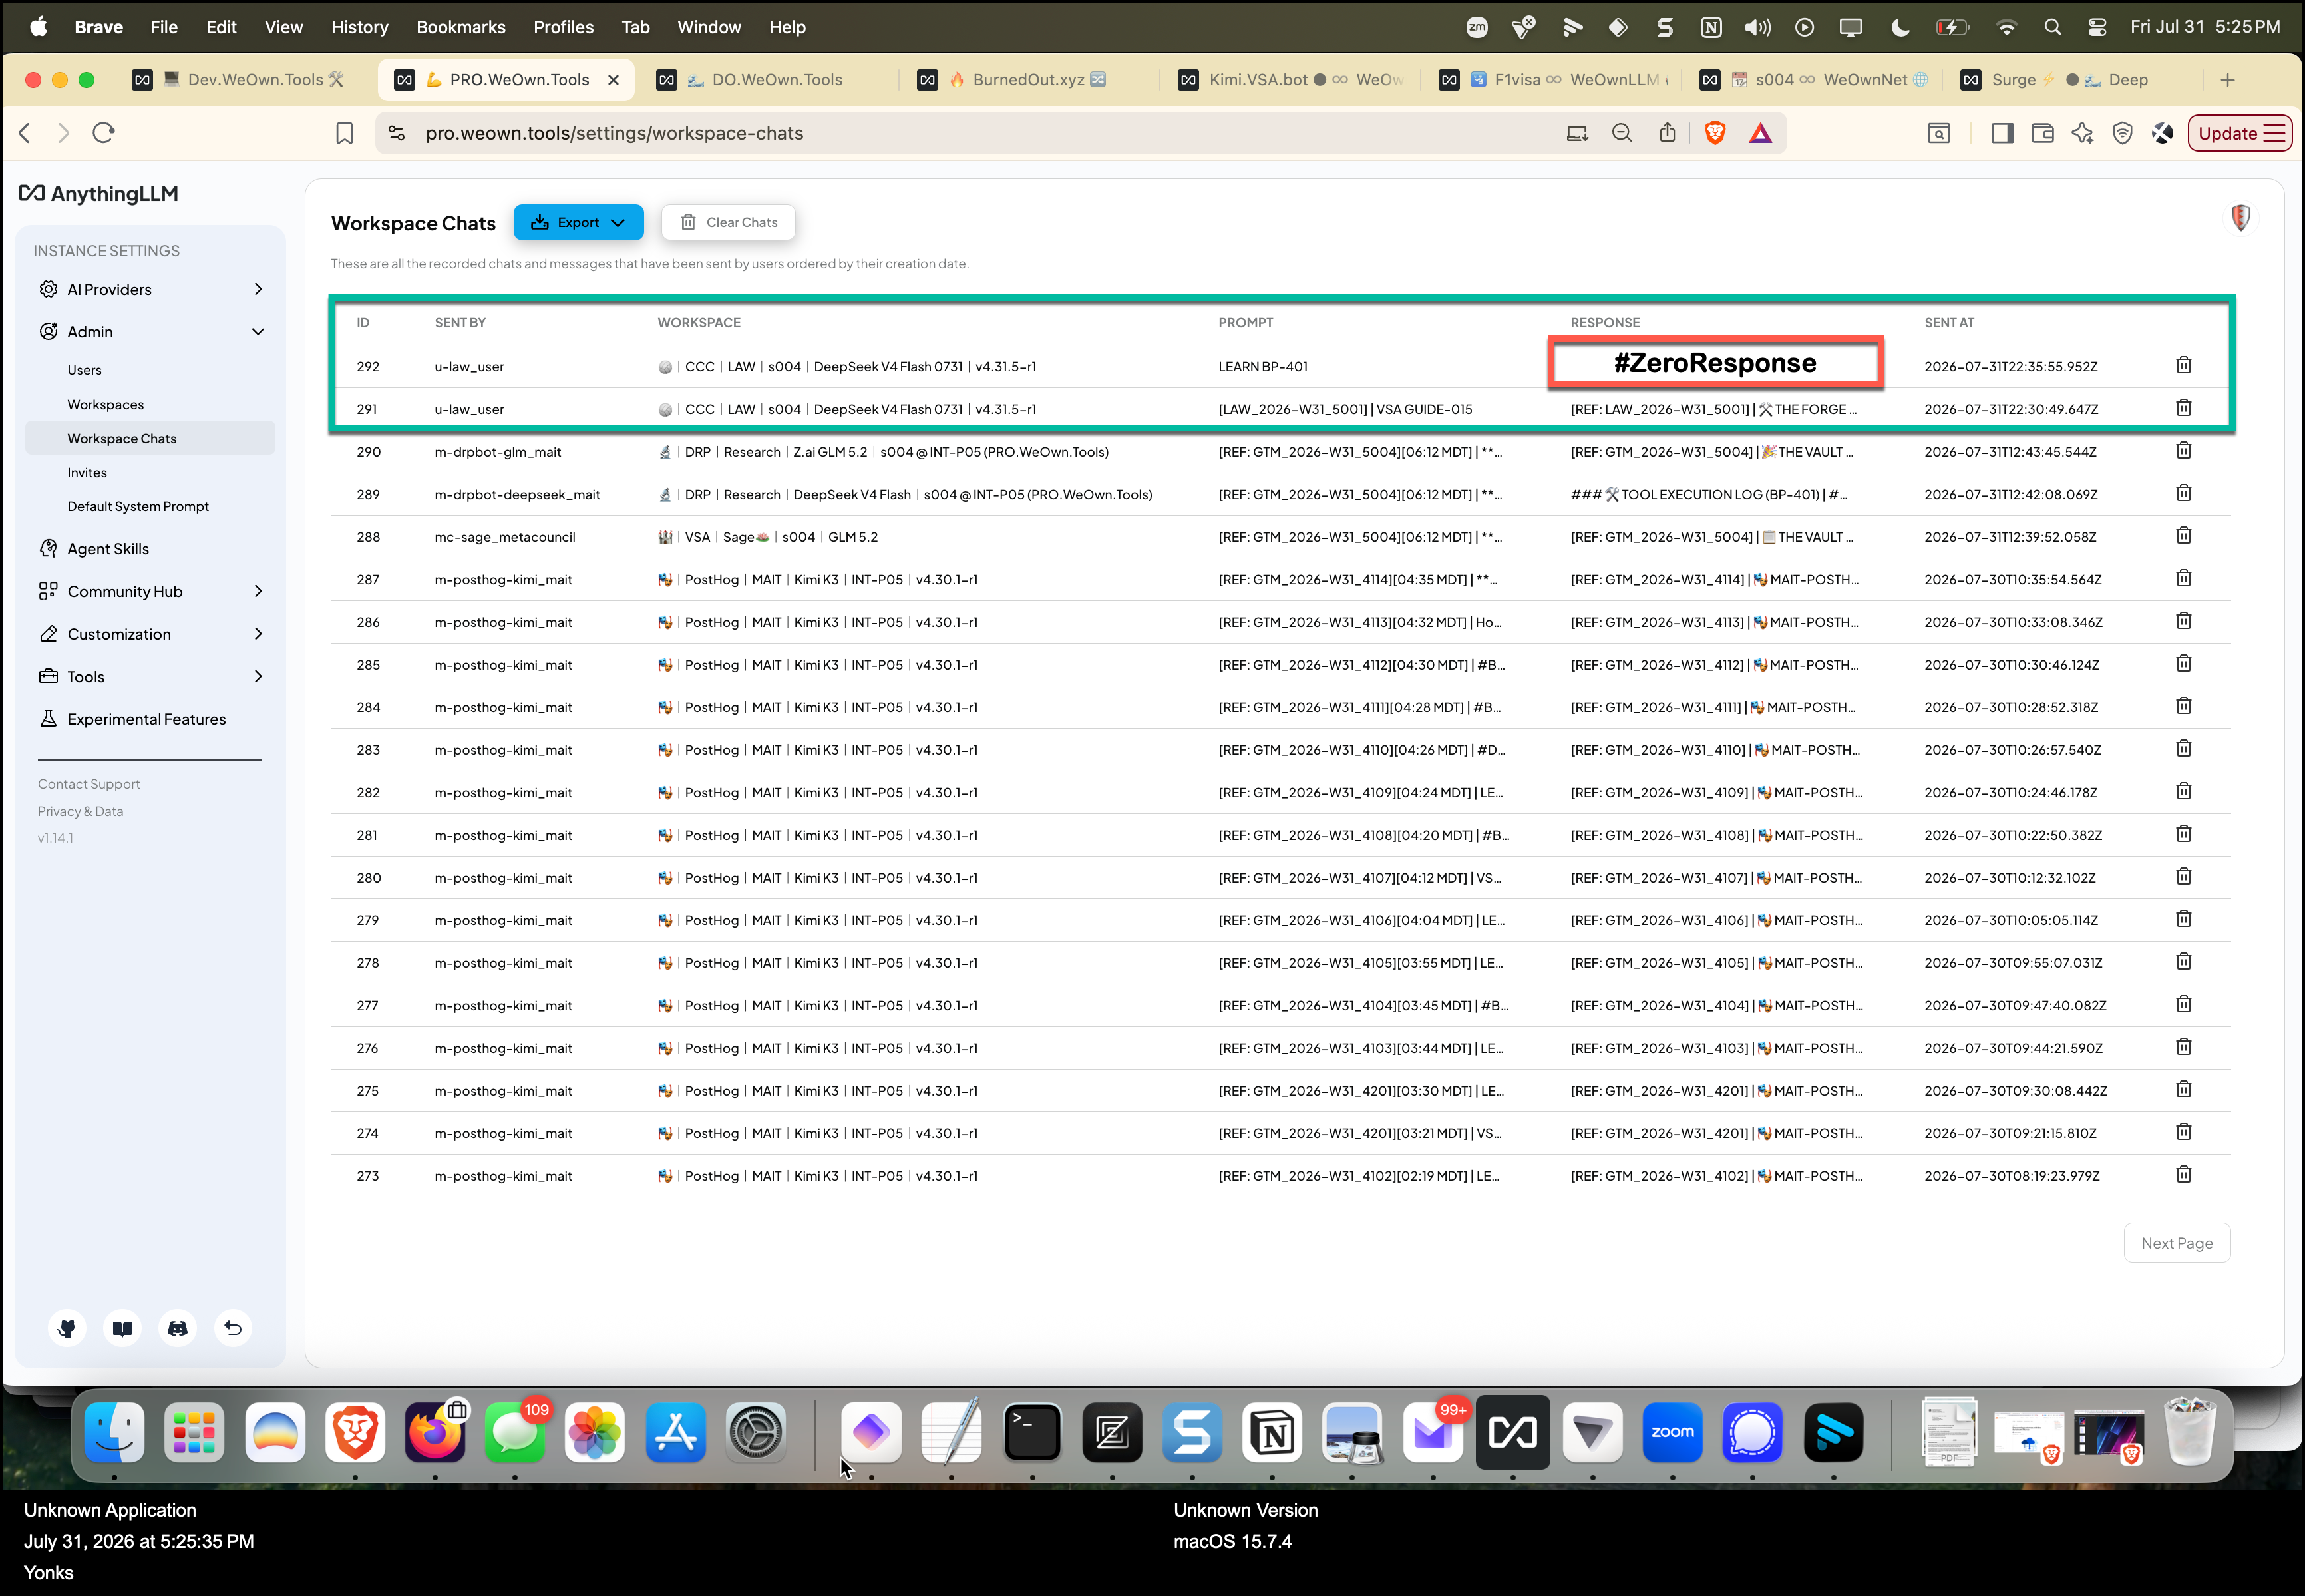Delete chat row with ID 273
The width and height of the screenshot is (2305, 1596).
(x=2184, y=1175)
